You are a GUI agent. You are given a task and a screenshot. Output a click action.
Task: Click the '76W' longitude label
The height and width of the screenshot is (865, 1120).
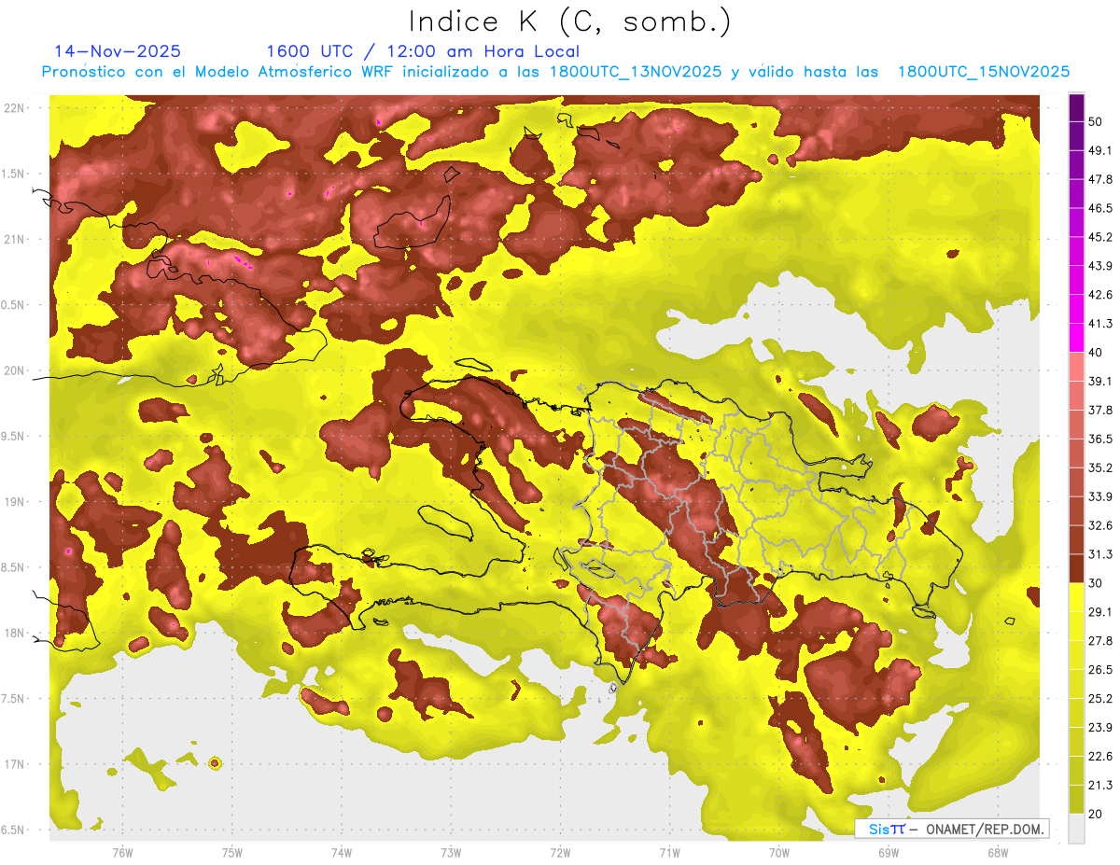click(x=122, y=852)
